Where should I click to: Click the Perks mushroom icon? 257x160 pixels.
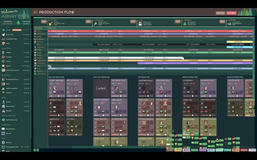[x=3, y=43]
